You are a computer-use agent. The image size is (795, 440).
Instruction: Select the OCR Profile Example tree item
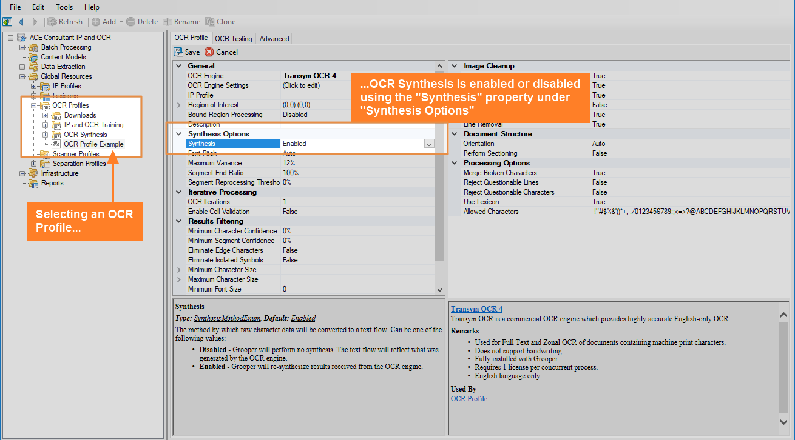93,144
